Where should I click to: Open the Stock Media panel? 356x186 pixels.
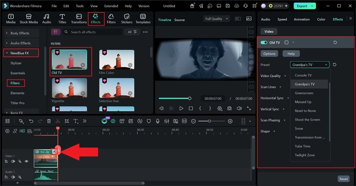(x=28, y=19)
